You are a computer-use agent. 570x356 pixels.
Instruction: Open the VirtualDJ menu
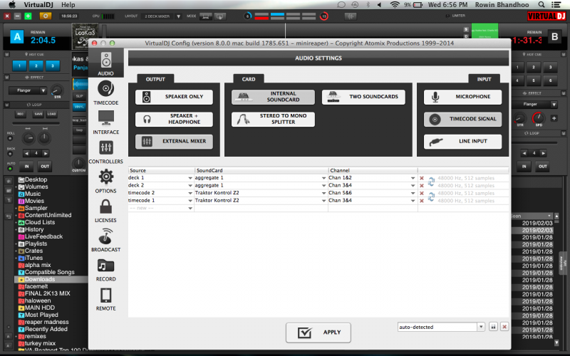pos(38,5)
